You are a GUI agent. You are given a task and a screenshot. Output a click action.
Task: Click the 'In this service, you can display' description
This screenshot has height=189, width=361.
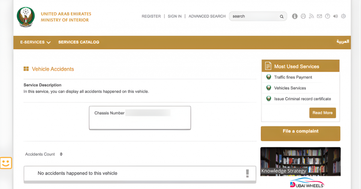point(86,92)
